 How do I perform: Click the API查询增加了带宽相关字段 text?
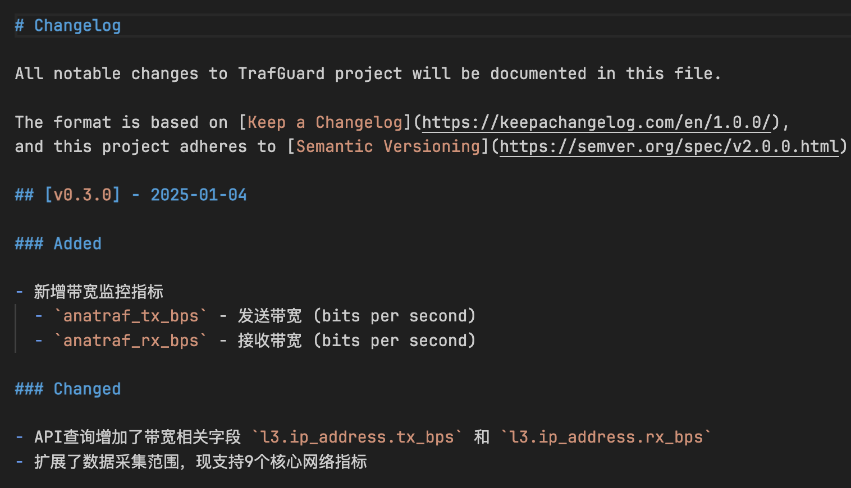(138, 437)
